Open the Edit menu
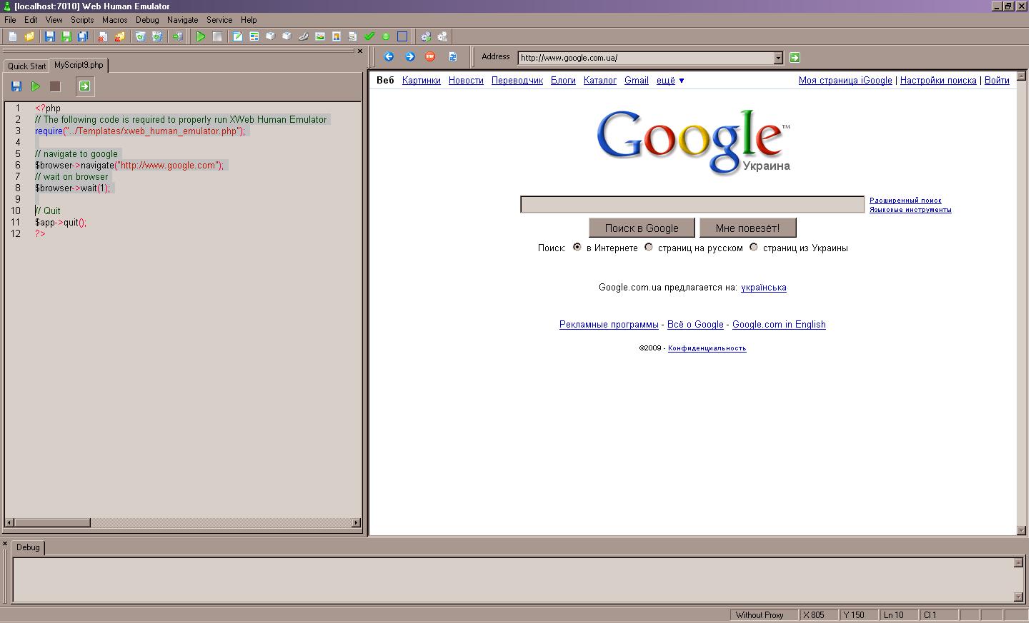Screen dimensions: 1031x623 coord(31,20)
